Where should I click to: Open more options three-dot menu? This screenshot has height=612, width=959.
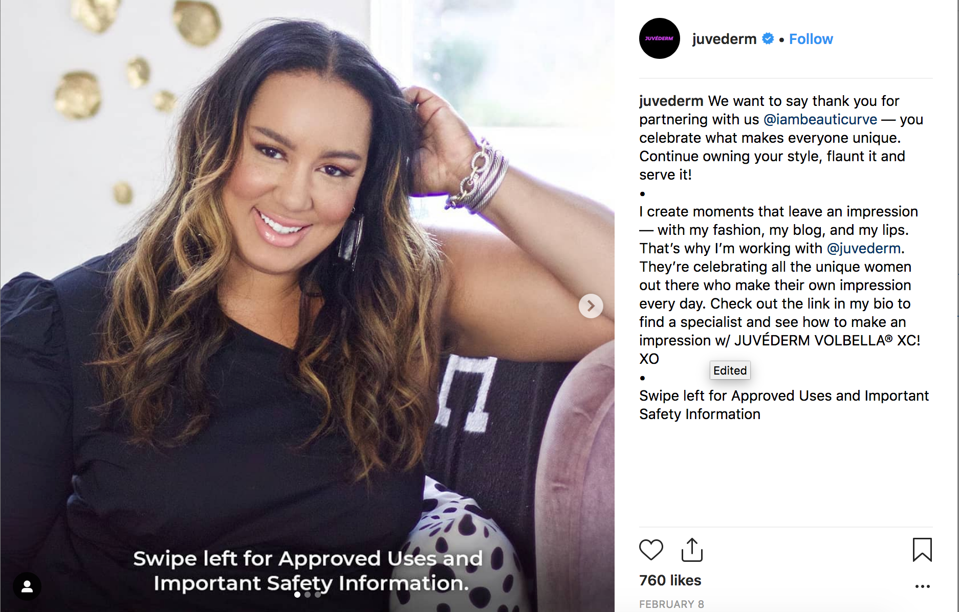[922, 586]
